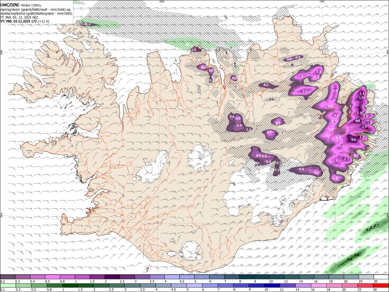Click the 0.8 label in the lower legend row

point(49,290)
